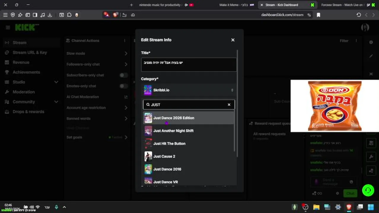The image size is (379, 213).
Task: Open Set goals chevron
Action: (x=126, y=137)
